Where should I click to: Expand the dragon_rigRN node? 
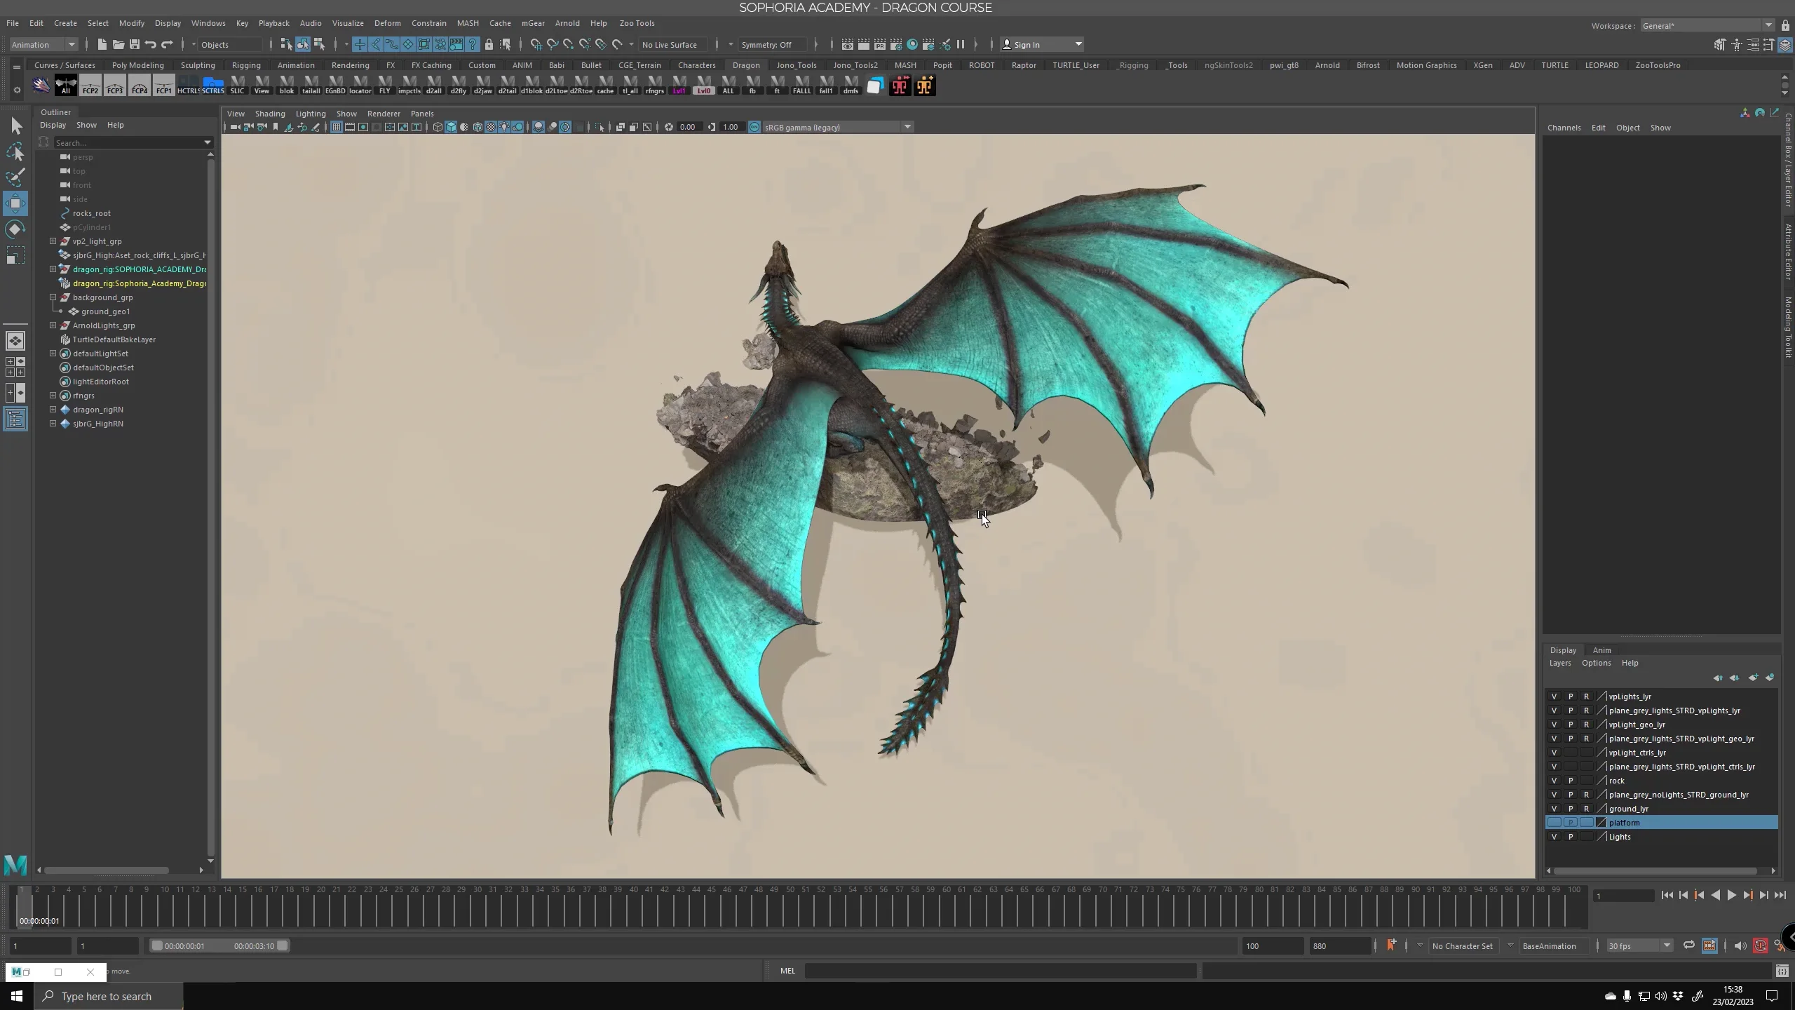[x=53, y=409]
